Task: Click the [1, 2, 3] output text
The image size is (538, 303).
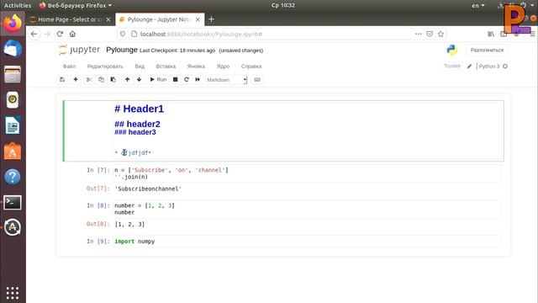Action: 129,224
